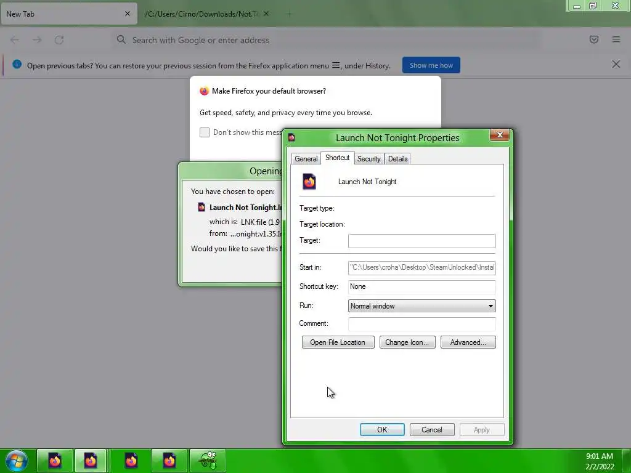The height and width of the screenshot is (473, 631).
Task: Reload the page with the refresh icon
Action: pos(59,40)
